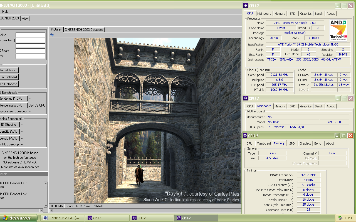The height and width of the screenshot is (222, 356).
Task: Open the CINEBENCH 2003 Database tab
Action: (x=84, y=30)
